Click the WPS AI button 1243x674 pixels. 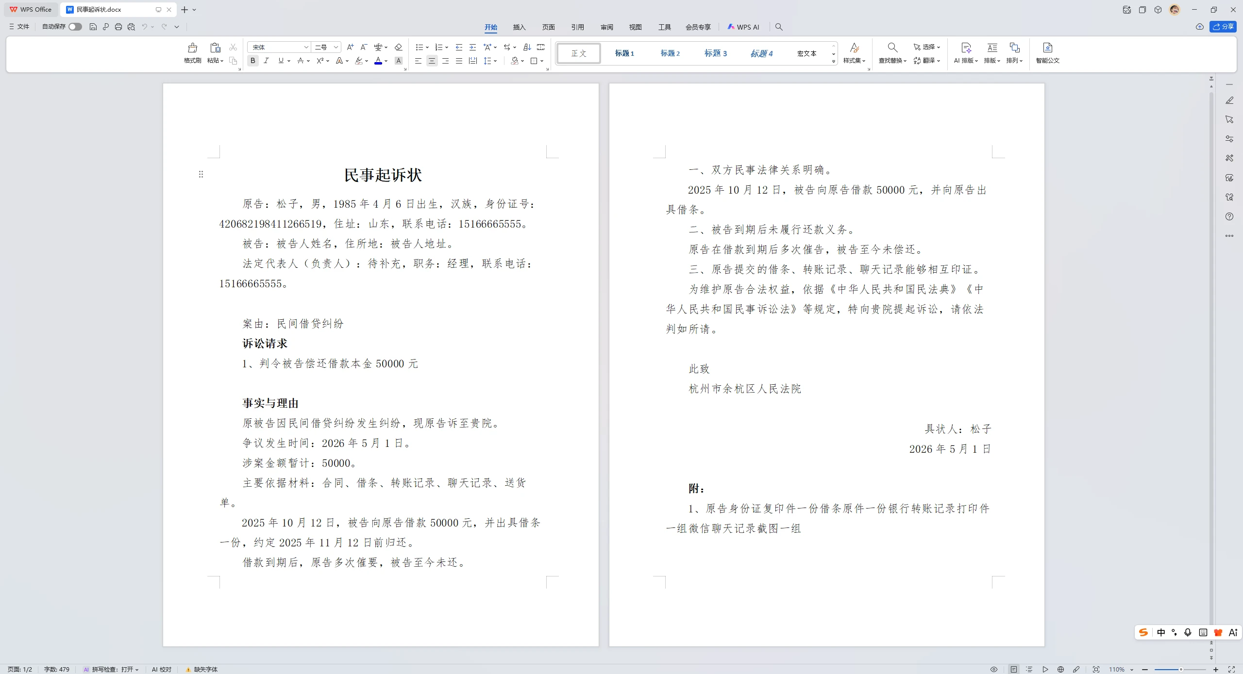click(743, 27)
